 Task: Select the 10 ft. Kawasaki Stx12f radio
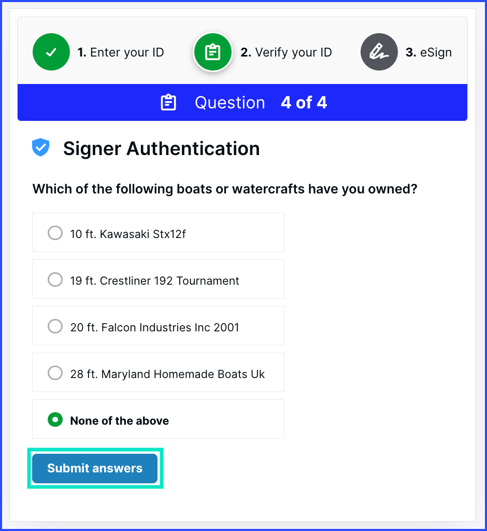click(55, 233)
